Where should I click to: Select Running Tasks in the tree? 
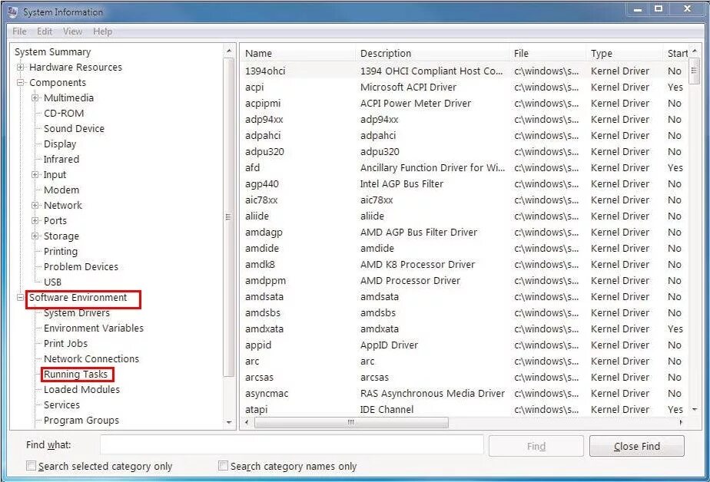point(75,375)
